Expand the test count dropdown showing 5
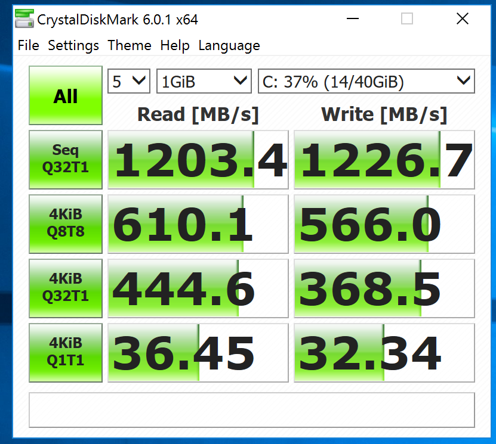Screen dimensions: 496x444 pos(129,81)
